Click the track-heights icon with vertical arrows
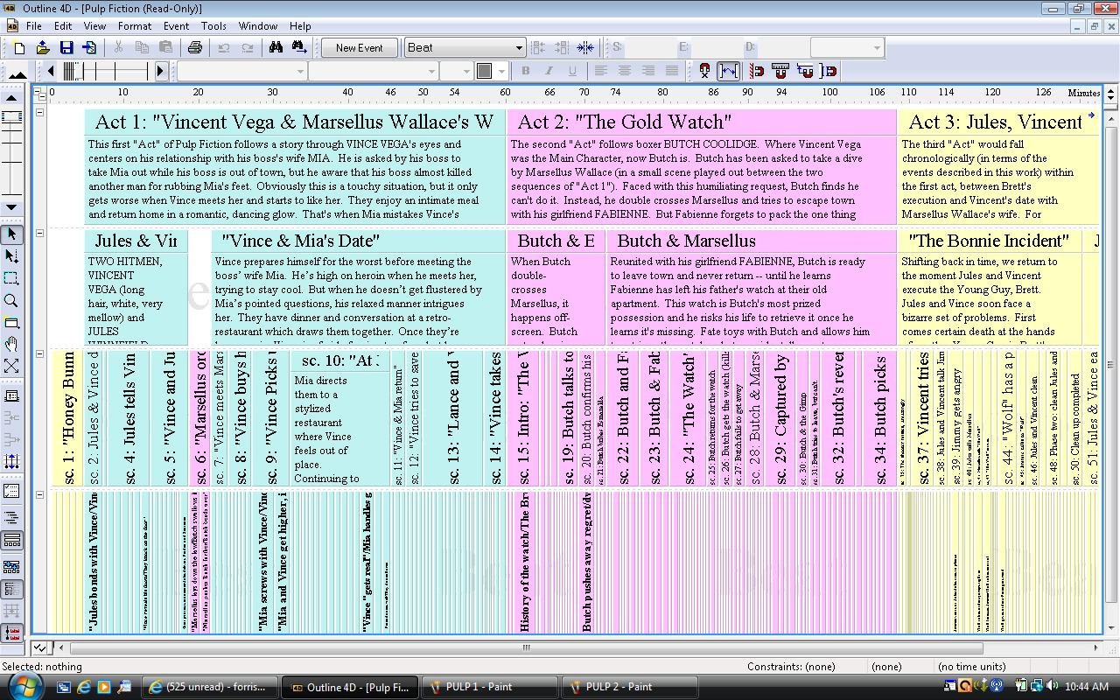This screenshot has height=700, width=1120. [11, 461]
